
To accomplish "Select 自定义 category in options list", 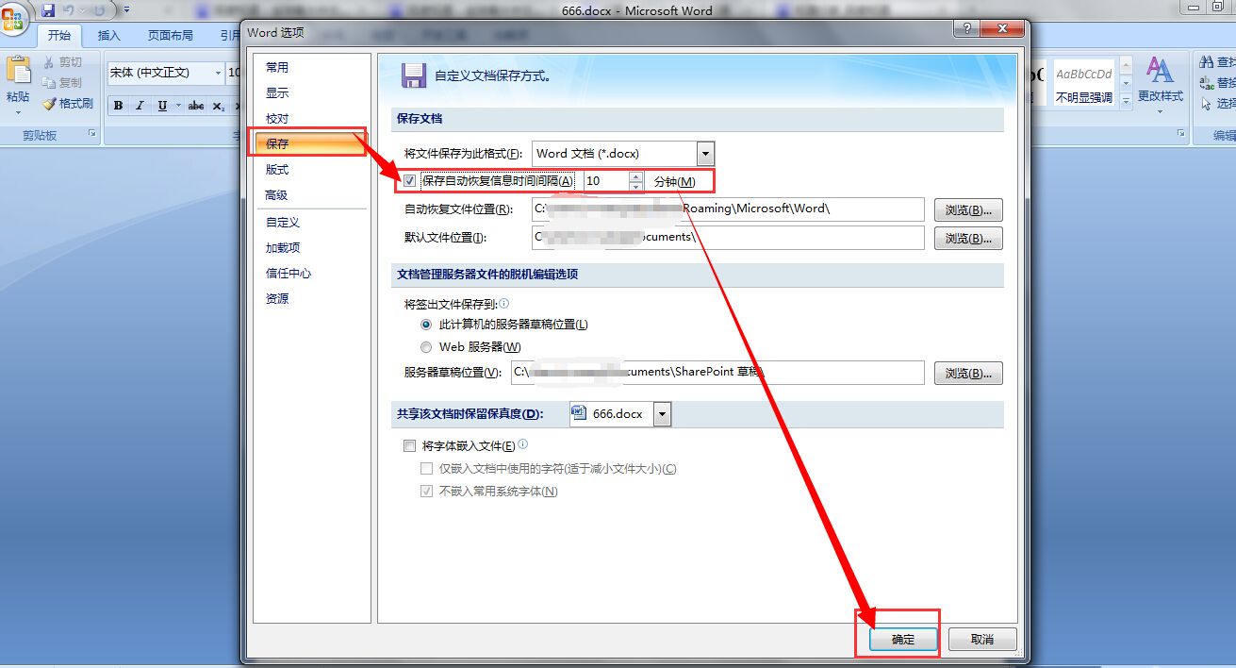I will click(x=311, y=223).
